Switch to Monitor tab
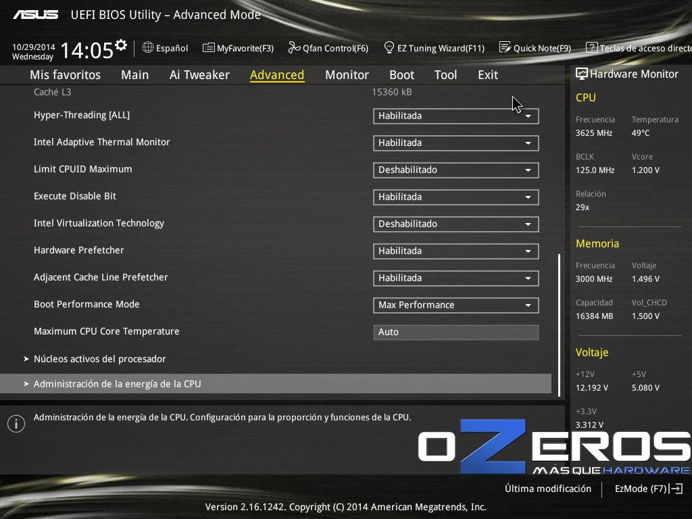 coord(347,75)
